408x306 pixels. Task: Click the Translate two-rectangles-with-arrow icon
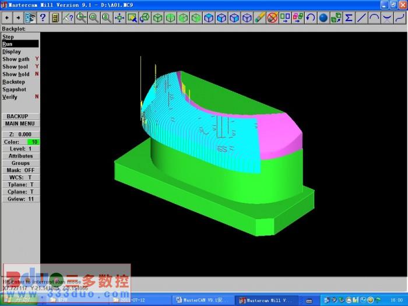click(285, 17)
